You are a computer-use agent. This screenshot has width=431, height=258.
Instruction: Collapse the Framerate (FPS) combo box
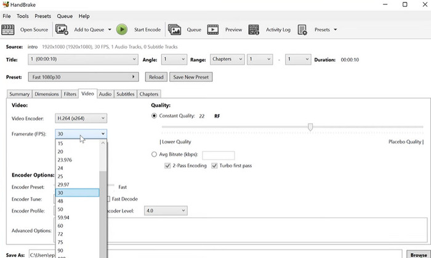pyautogui.click(x=81, y=134)
